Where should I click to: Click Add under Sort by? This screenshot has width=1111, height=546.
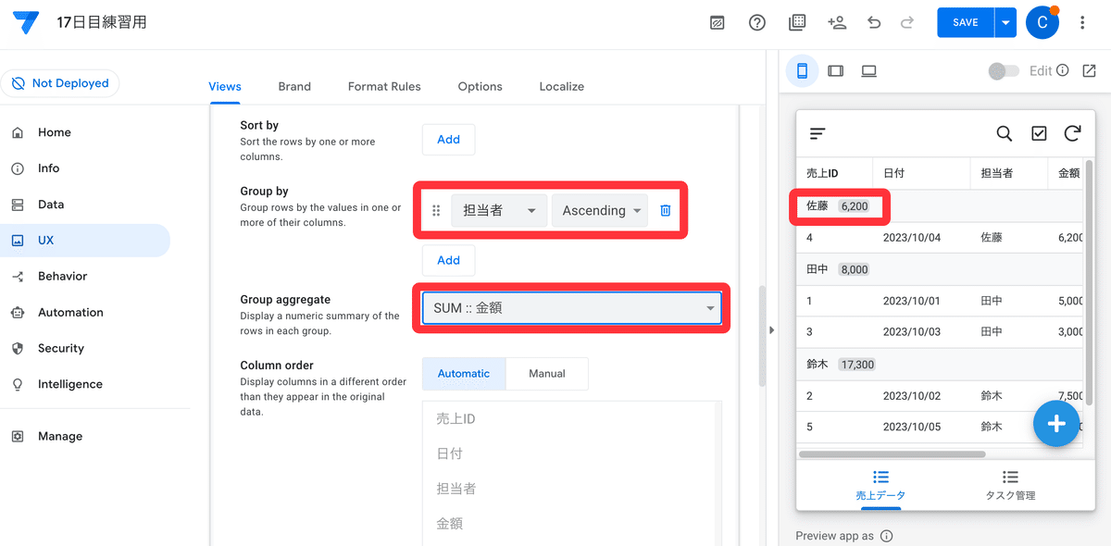click(x=448, y=139)
